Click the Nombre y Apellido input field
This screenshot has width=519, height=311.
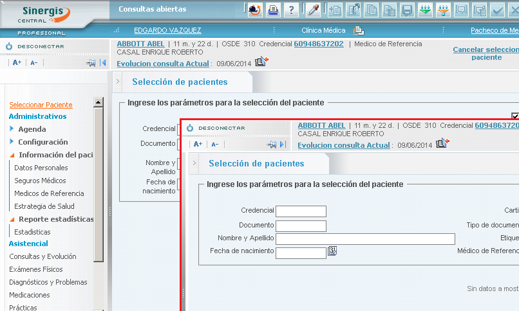[x=365, y=239]
